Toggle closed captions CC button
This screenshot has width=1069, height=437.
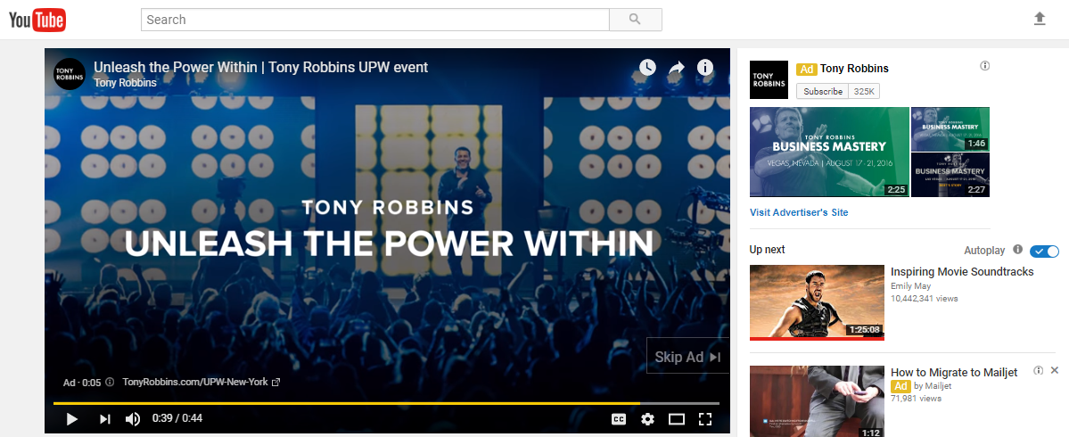619,419
